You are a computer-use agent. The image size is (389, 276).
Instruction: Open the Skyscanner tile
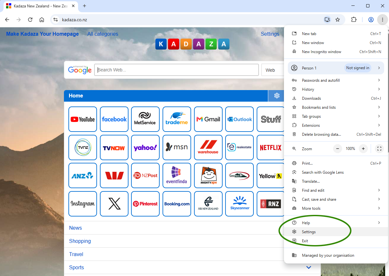tap(239, 204)
